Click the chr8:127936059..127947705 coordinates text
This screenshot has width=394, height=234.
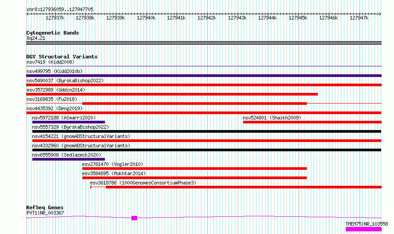pyautogui.click(x=60, y=10)
